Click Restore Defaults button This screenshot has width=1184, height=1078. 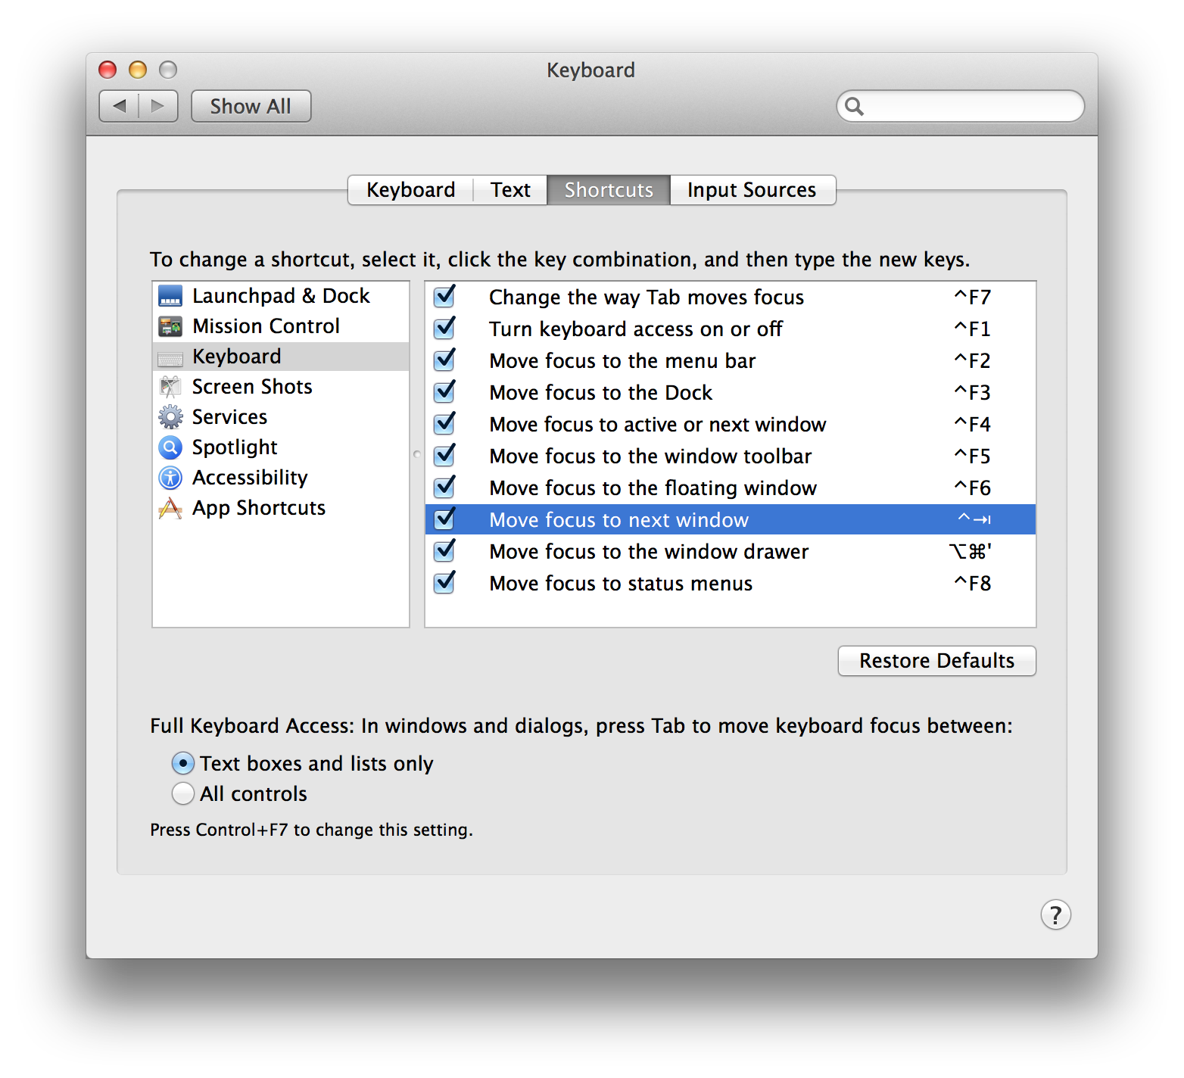pyautogui.click(x=936, y=661)
